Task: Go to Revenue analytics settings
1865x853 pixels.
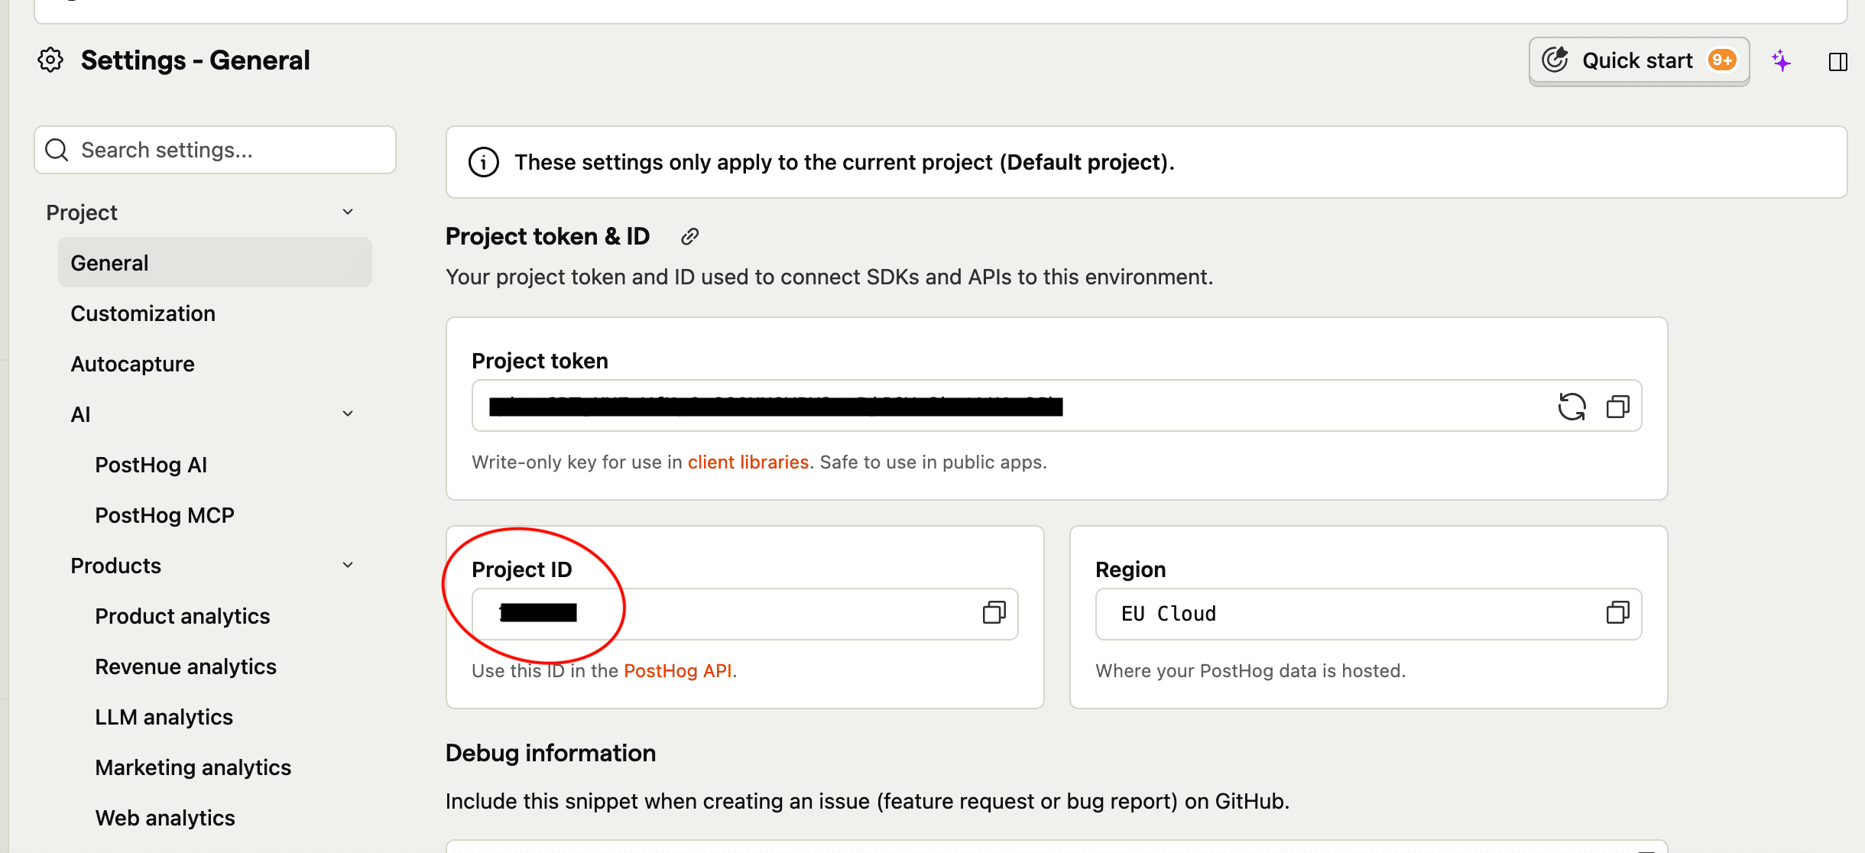Action: coord(186,667)
